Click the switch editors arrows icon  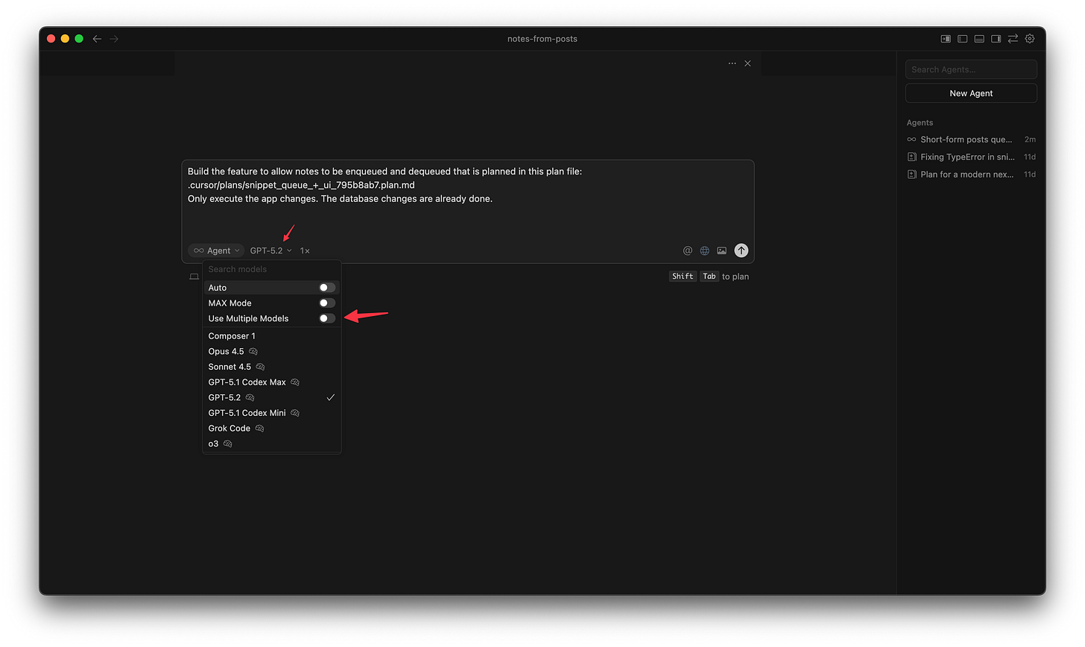[x=1013, y=38]
